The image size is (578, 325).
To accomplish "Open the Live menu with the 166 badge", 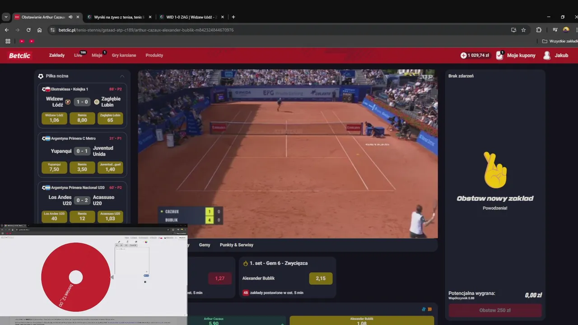I will click(79, 55).
